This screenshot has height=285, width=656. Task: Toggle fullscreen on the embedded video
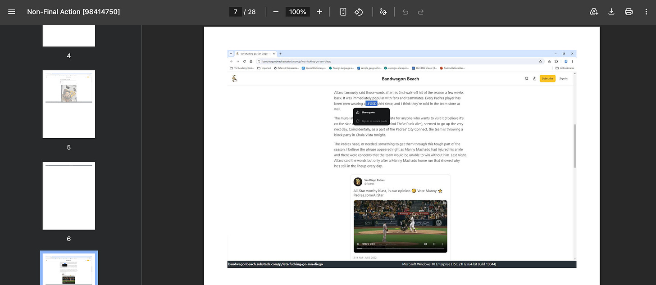(x=434, y=244)
